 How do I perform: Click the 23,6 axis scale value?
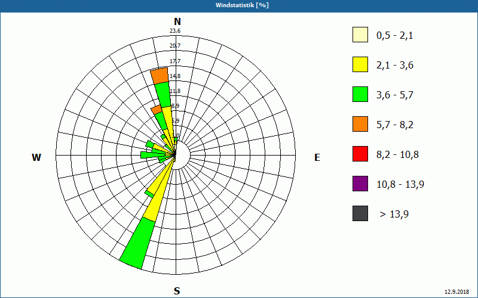point(175,31)
